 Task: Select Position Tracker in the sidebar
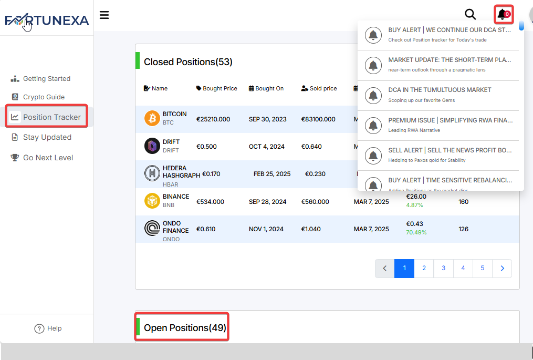46,117
